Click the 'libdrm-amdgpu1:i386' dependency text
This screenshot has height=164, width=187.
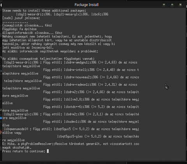tap(80, 62)
